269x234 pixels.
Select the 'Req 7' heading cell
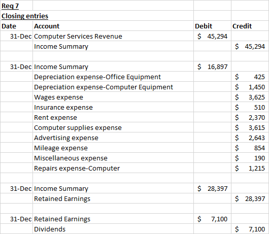16,6
